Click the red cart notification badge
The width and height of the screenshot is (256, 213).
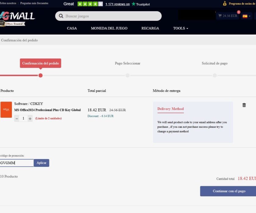pos(239,12)
